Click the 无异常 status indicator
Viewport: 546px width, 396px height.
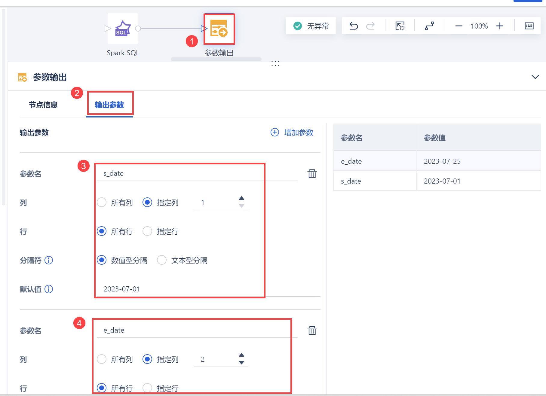click(x=311, y=26)
